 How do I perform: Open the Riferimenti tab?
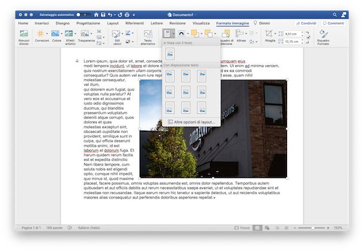(135, 23)
